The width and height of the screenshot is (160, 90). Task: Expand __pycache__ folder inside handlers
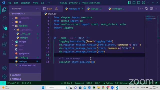pos(25,30)
